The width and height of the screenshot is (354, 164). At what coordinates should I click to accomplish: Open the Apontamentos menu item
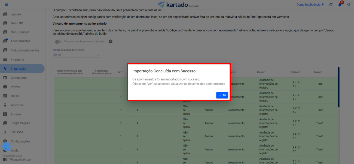[20, 41]
